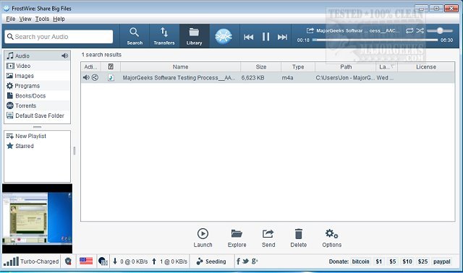Open the Transfers tab
Image resolution: width=463 pixels, height=273 pixels.
(x=164, y=36)
